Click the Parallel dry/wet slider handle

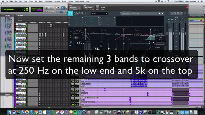coord(149,43)
